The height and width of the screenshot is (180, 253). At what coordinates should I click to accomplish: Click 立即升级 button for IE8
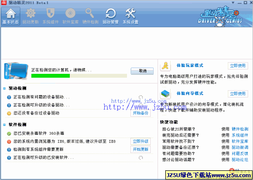(141, 141)
